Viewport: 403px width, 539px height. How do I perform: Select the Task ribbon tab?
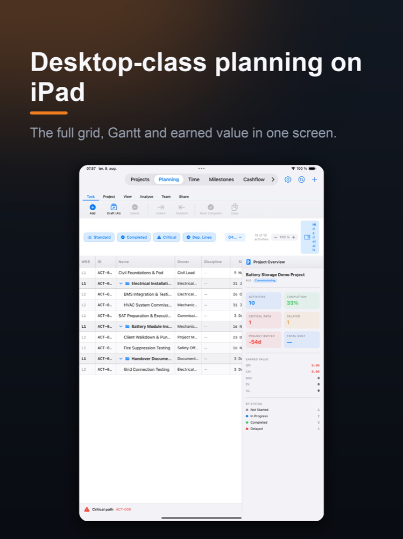(90, 197)
